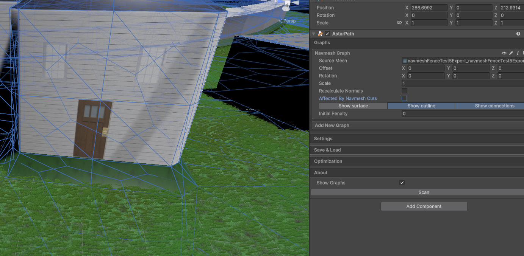Toggle Navmesh Graph visibility eye icon
This screenshot has height=256, width=524.
[x=504, y=53]
